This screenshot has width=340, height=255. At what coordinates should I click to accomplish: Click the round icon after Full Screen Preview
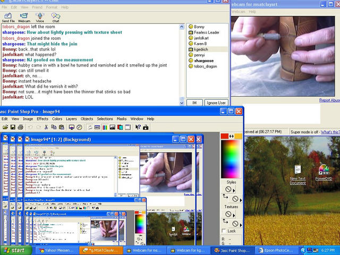point(79,127)
